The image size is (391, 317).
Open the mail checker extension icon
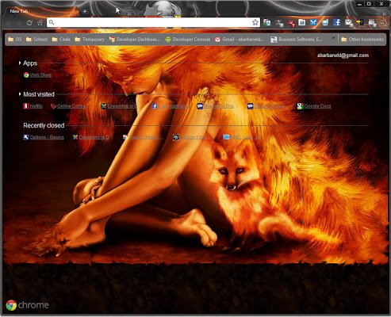click(x=349, y=23)
